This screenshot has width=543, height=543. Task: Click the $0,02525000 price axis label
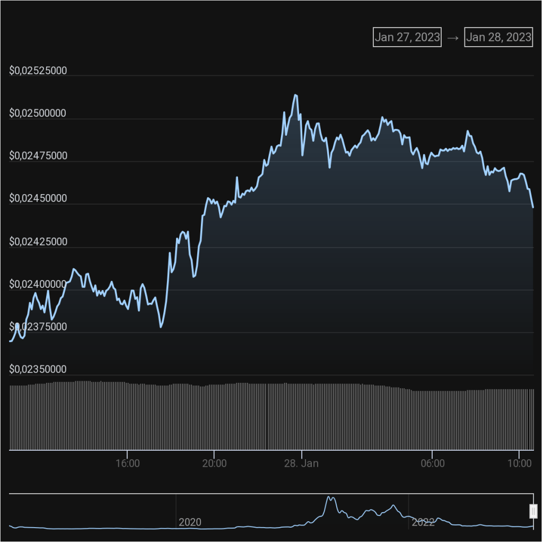(x=38, y=71)
